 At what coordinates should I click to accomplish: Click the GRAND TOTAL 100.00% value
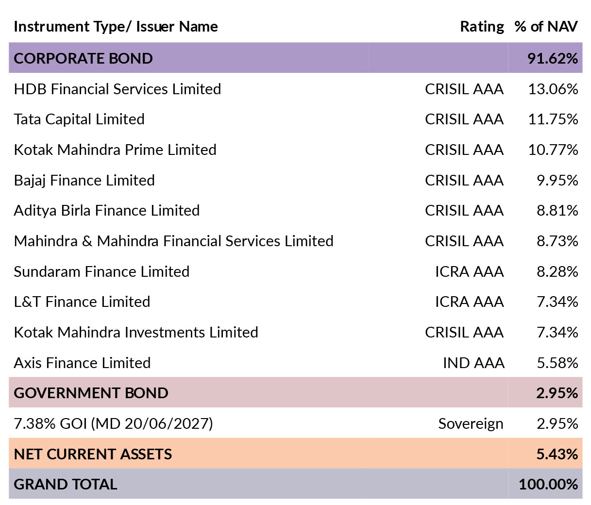click(548, 484)
